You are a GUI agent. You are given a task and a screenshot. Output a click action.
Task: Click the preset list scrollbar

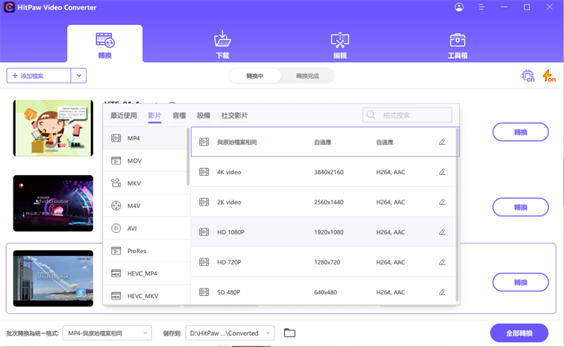[457, 215]
